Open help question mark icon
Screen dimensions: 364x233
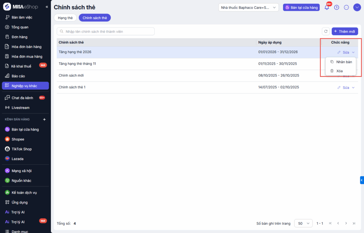click(336, 7)
